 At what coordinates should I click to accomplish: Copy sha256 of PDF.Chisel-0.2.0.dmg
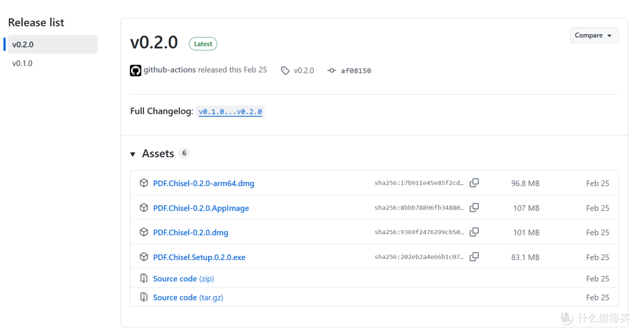tap(474, 232)
